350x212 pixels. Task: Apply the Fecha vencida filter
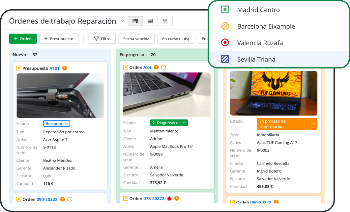coord(136,39)
